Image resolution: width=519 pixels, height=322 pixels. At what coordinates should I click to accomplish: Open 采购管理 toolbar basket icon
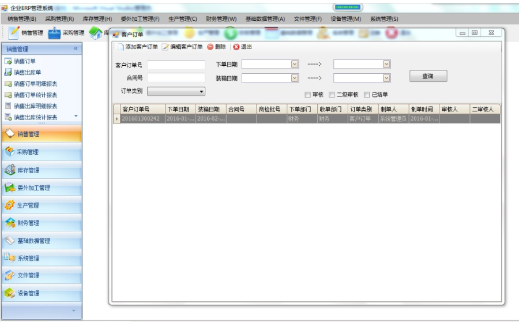click(54, 33)
